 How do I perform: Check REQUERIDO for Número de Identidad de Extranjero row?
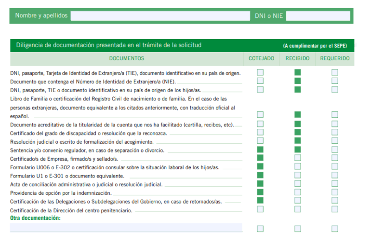(x=335, y=81)
